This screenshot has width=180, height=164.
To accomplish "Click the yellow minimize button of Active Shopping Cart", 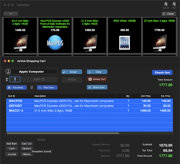I will (x=9, y=61).
